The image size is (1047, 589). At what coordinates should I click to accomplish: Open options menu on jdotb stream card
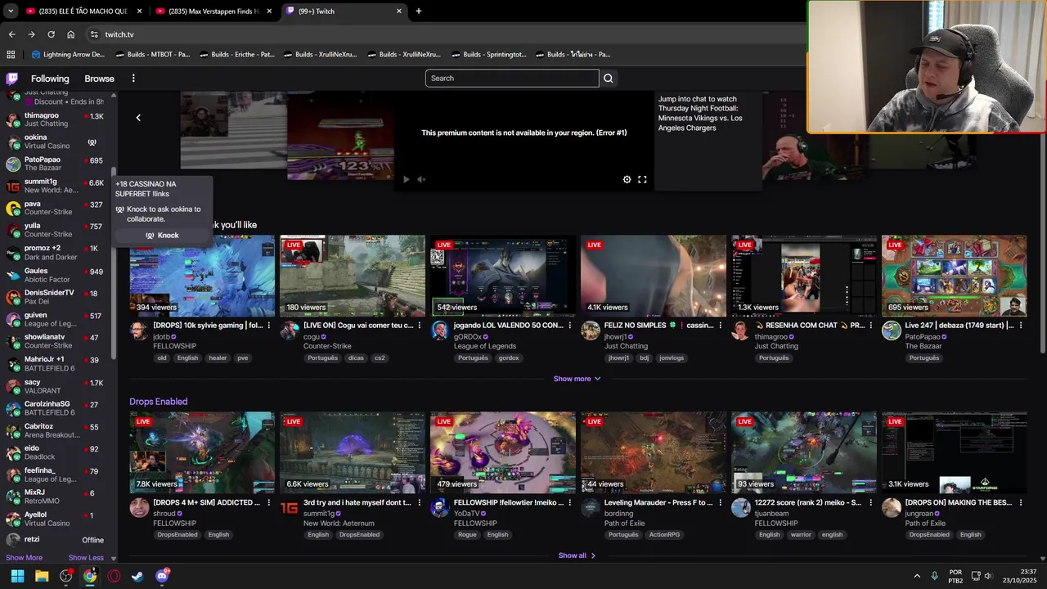click(269, 326)
